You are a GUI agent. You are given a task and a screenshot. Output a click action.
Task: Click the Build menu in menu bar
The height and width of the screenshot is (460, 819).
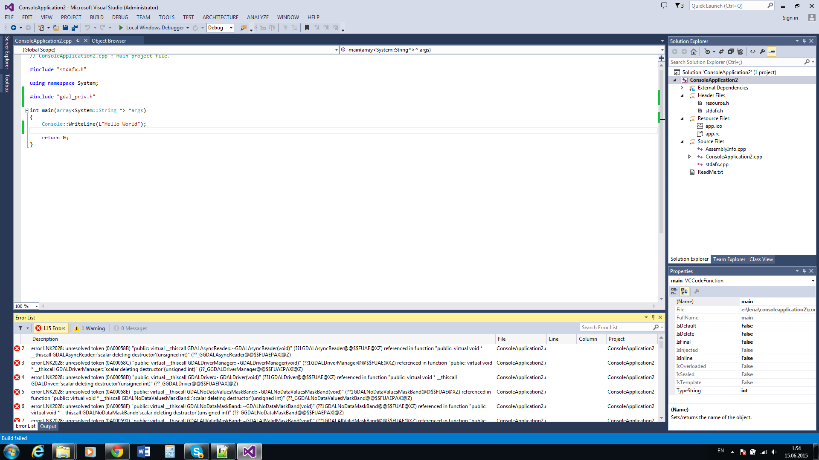[96, 17]
